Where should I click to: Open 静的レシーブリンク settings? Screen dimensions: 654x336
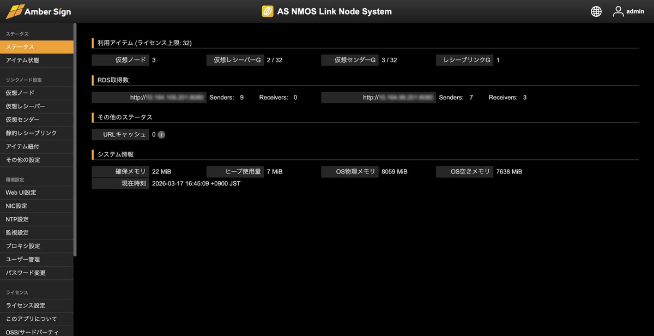click(37, 133)
